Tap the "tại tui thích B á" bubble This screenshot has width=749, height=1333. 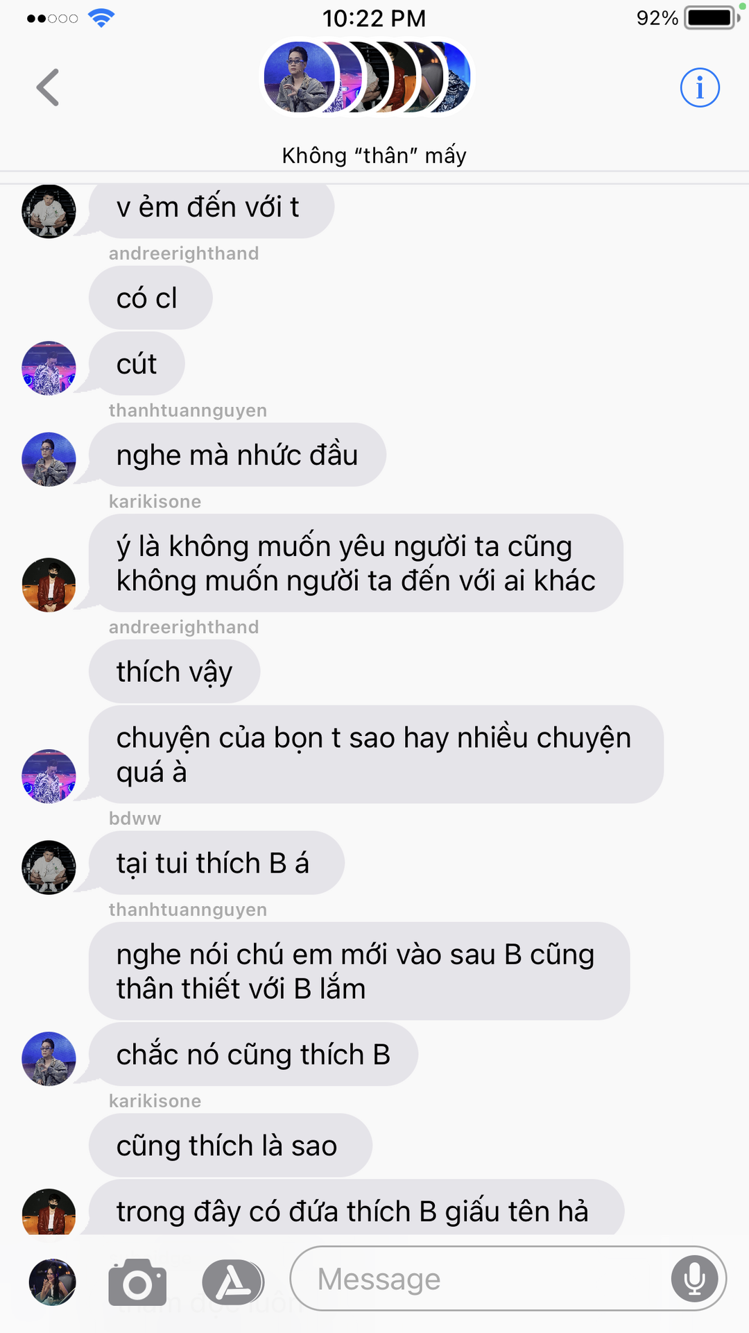tap(216, 863)
